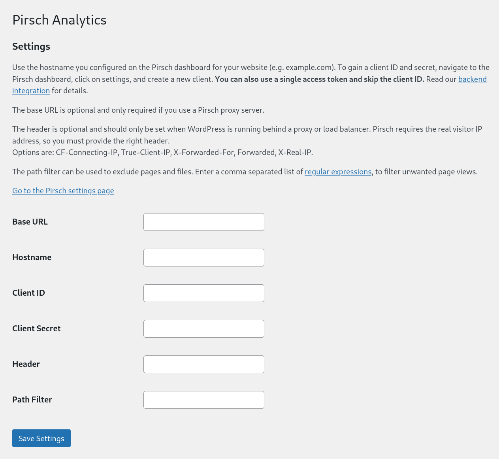
Task: Select the Client ID text box
Action: (203, 293)
